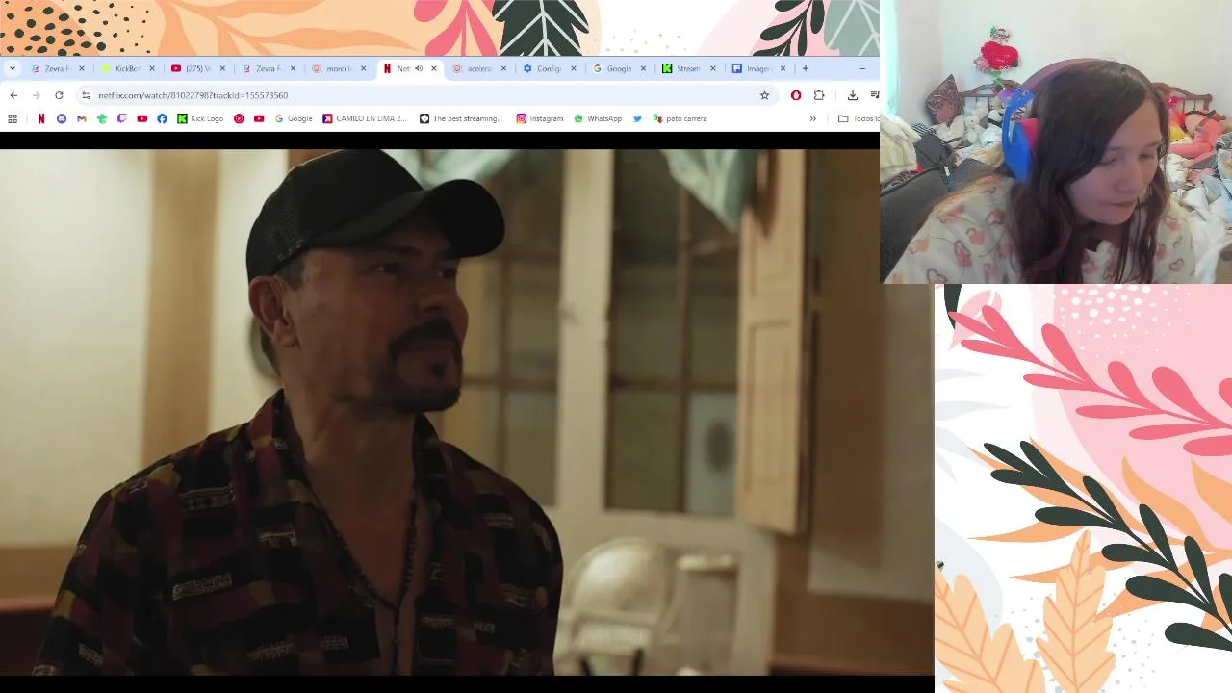Switch to the morcill tab
The width and height of the screenshot is (1232, 693).
point(338,68)
